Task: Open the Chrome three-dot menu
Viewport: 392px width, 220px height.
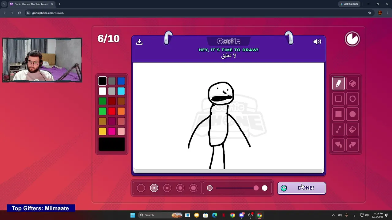Action: click(387, 13)
